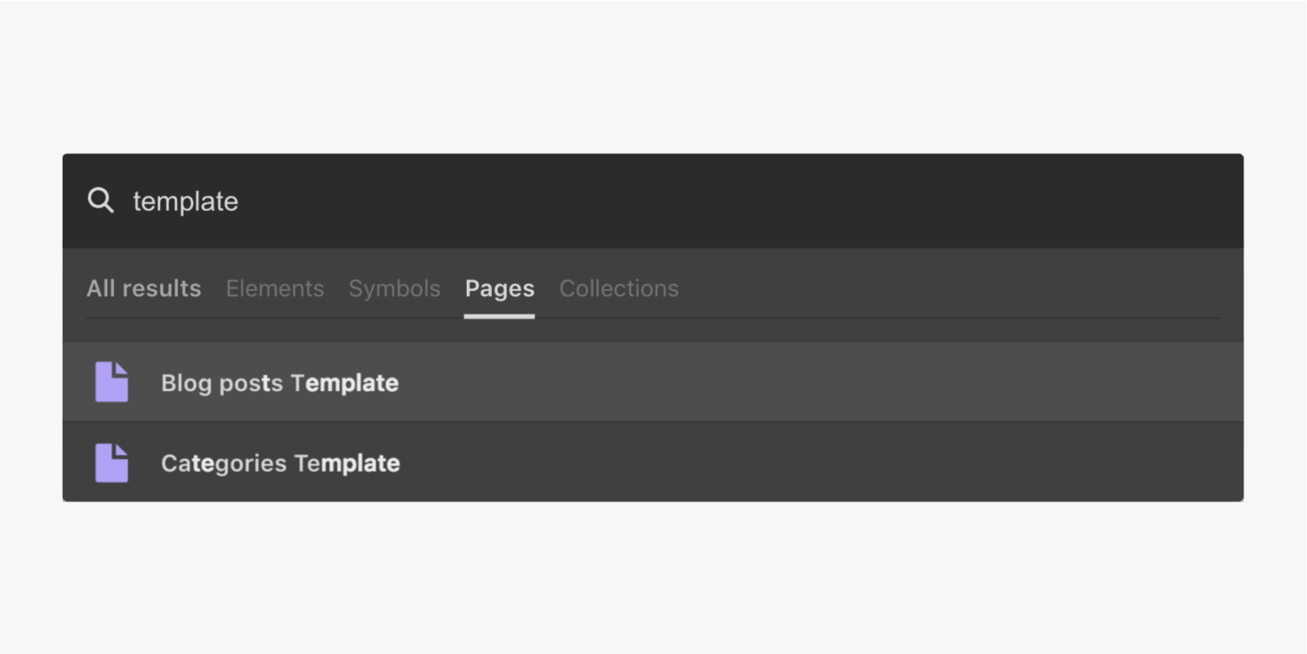Viewport: 1307px width, 654px height.
Task: Open the Elements results tab
Action: click(x=275, y=288)
